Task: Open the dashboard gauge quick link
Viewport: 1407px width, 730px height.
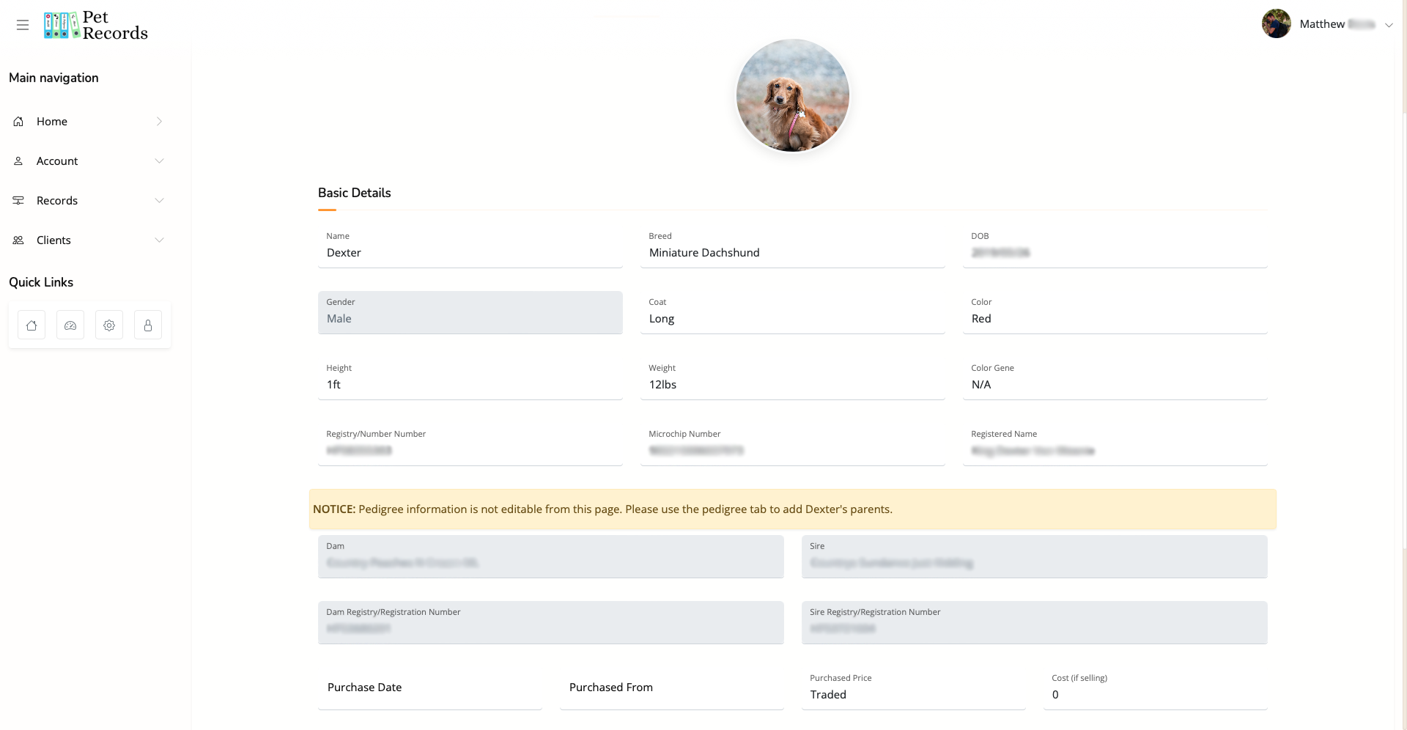Action: point(70,325)
